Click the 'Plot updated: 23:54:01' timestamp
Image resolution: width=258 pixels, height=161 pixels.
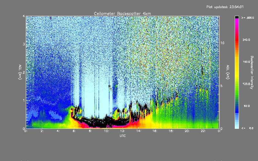pos(225,7)
